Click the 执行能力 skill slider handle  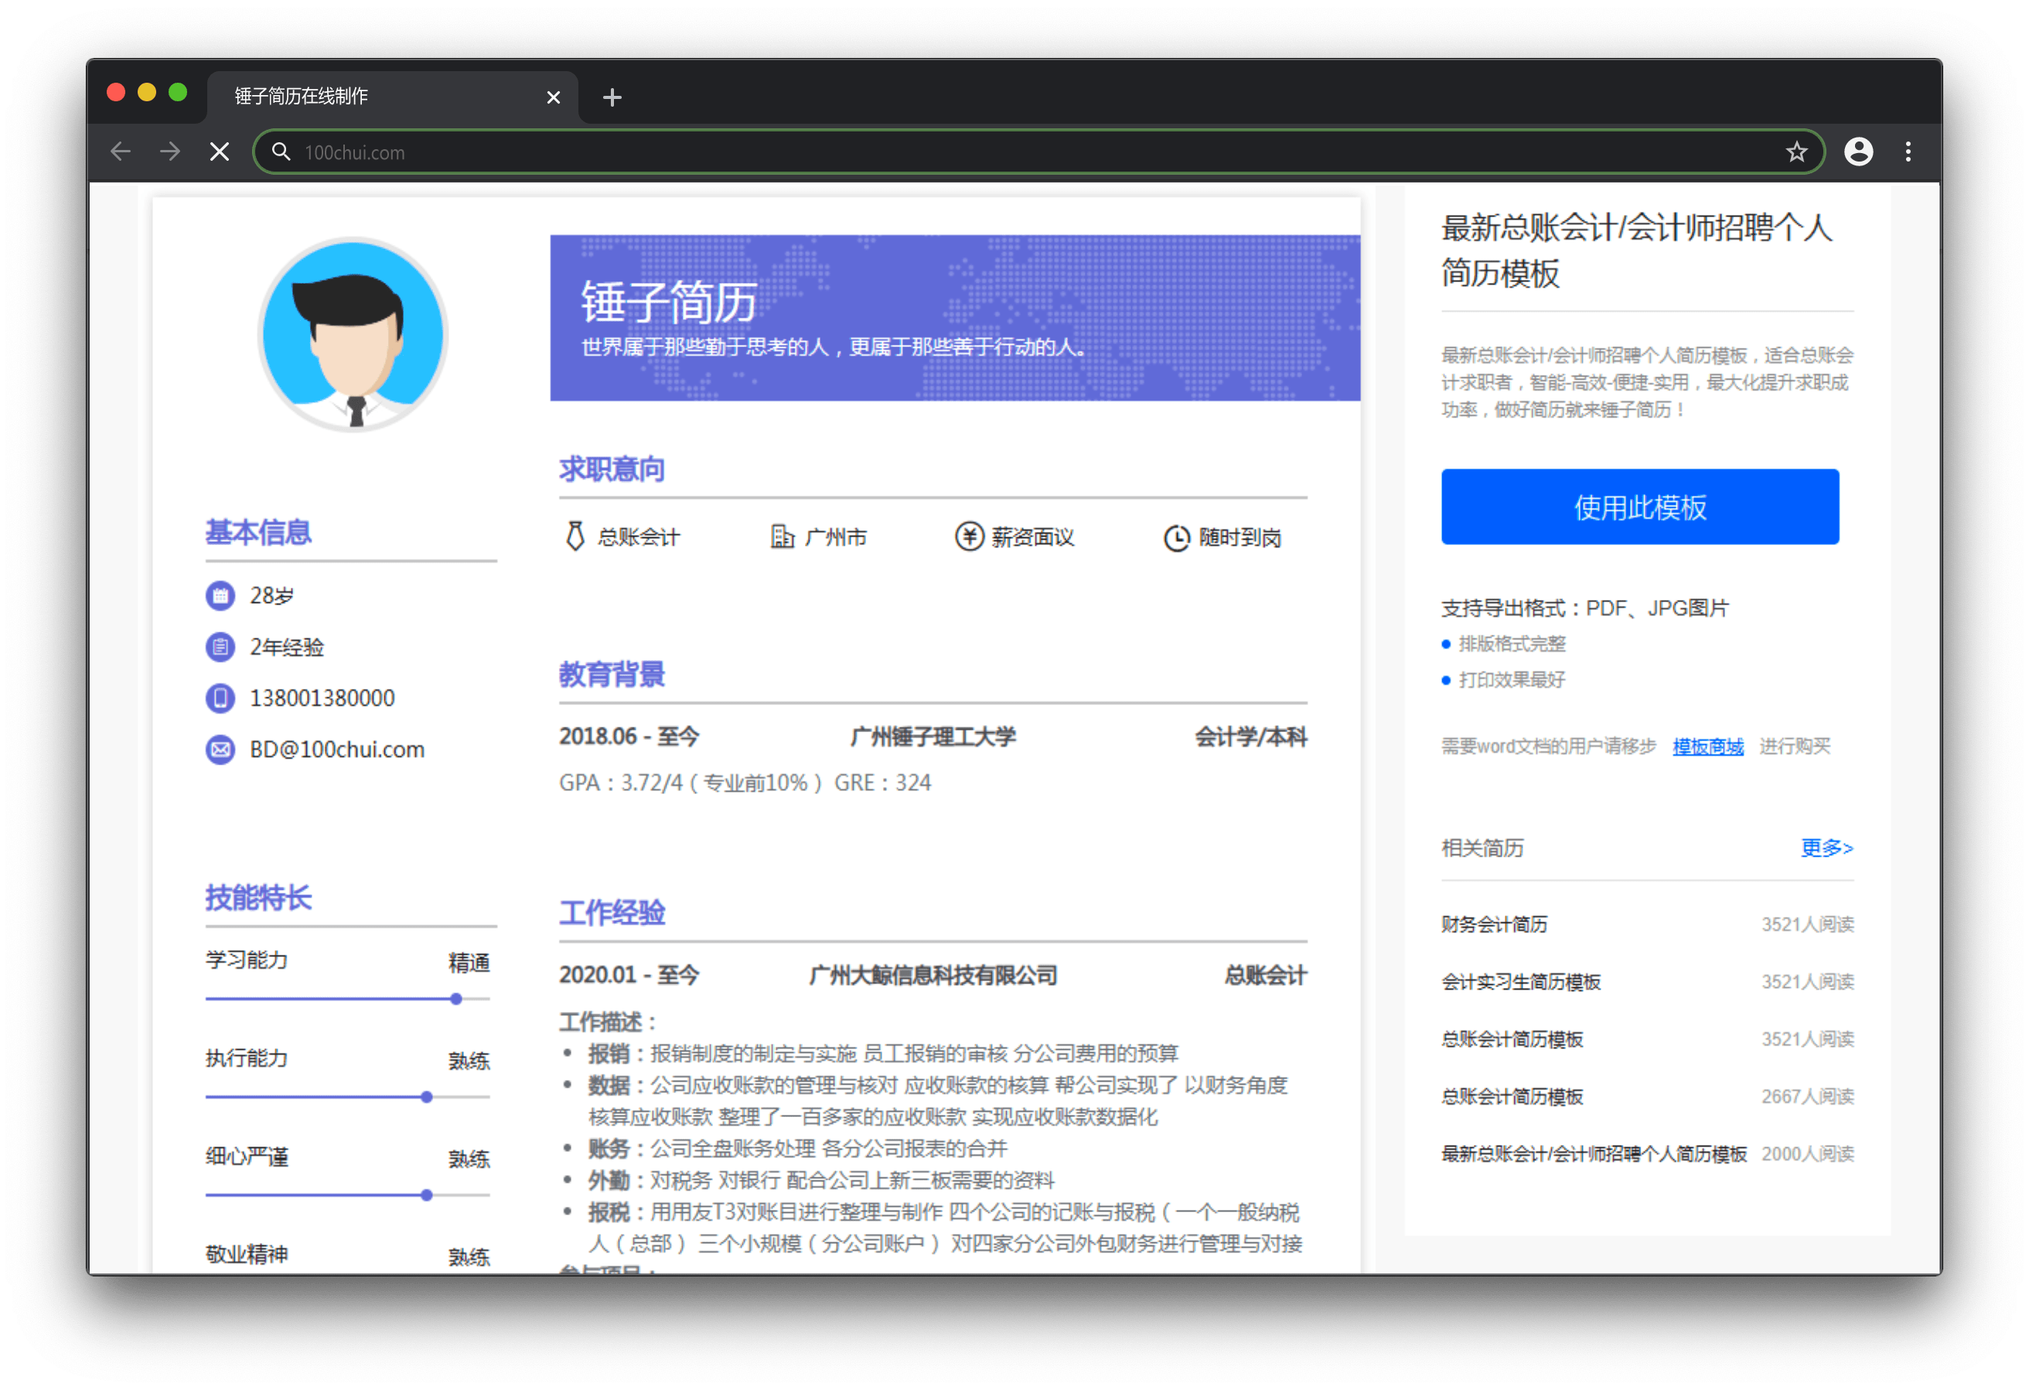pos(426,1097)
